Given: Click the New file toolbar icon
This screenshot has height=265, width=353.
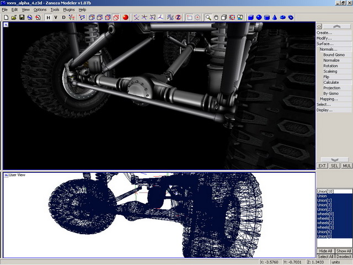Looking at the screenshot, I should click(6, 17).
